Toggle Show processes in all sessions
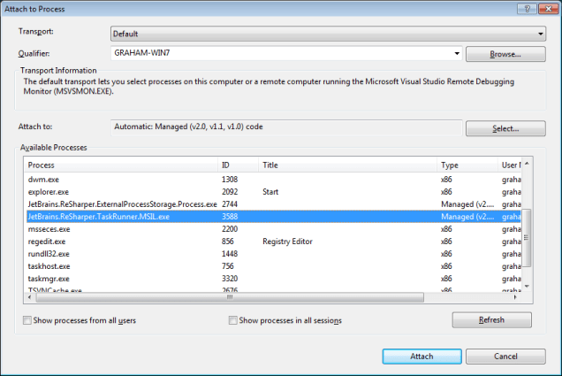Image resolution: width=562 pixels, height=376 pixels. point(233,320)
